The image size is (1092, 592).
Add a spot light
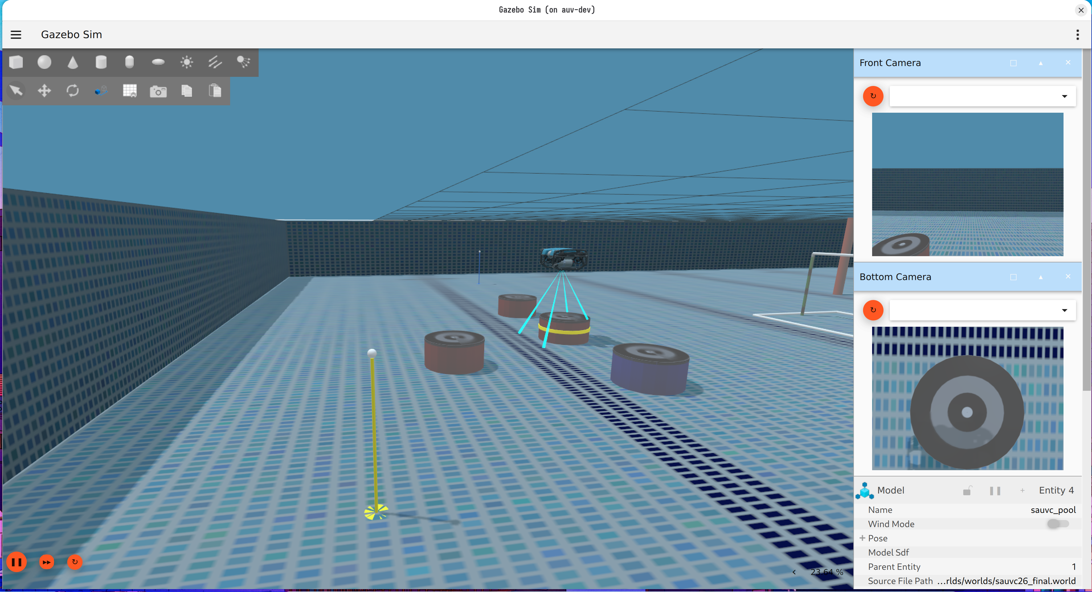pos(243,62)
